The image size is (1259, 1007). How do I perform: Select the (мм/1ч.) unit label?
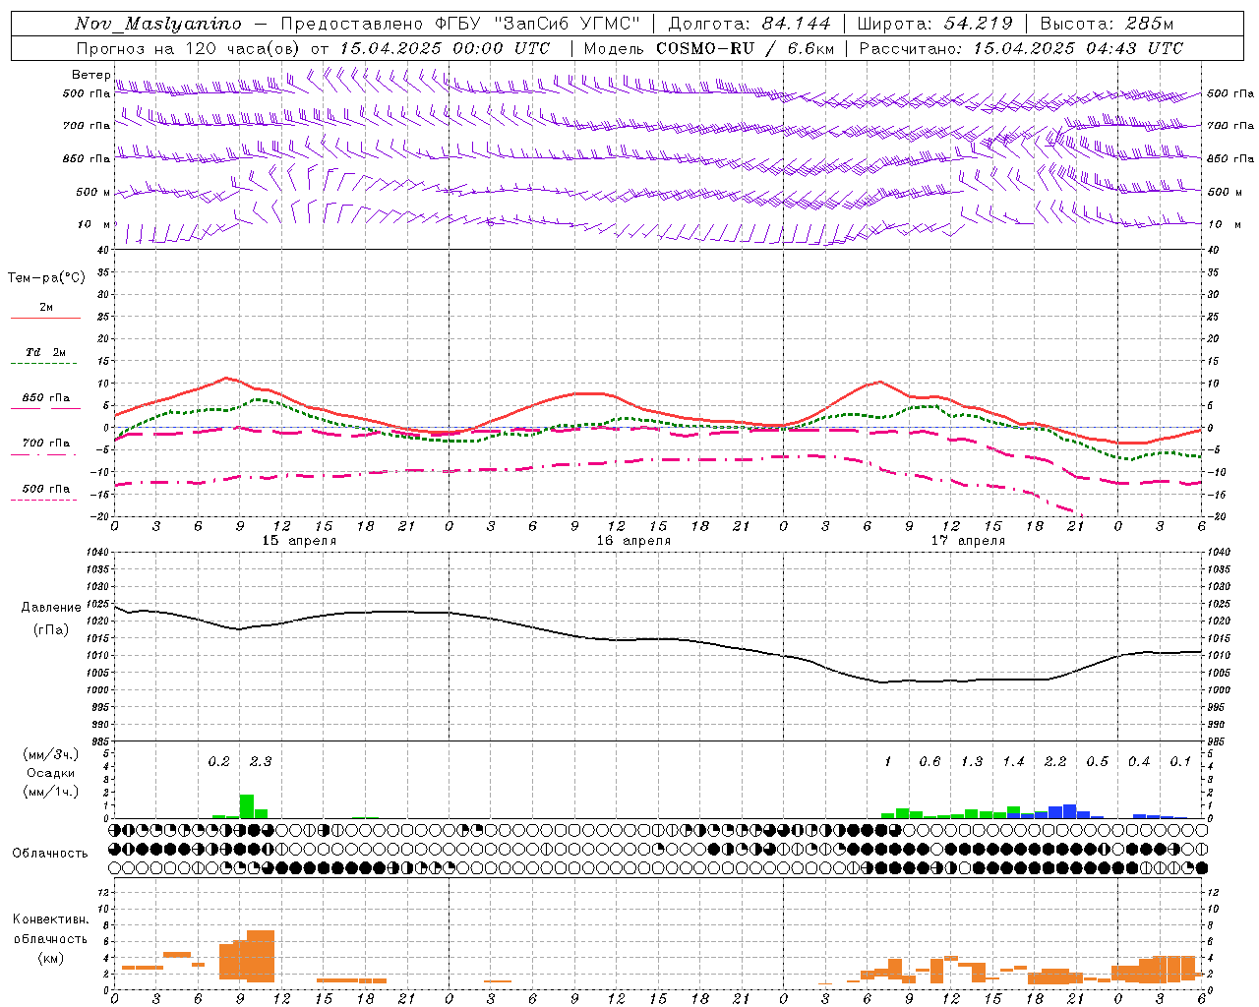click(50, 791)
